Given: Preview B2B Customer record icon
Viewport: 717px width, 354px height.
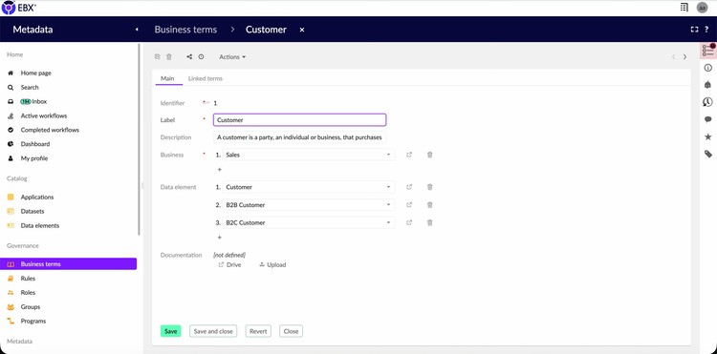Looking at the screenshot, I should tap(409, 205).
